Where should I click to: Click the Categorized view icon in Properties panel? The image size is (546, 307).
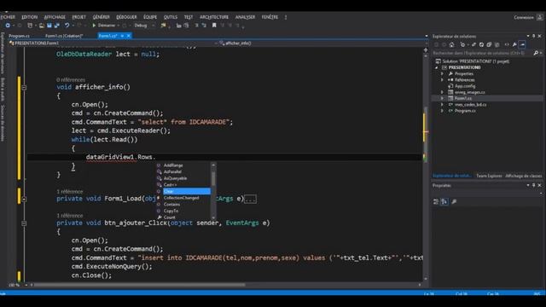(436, 201)
